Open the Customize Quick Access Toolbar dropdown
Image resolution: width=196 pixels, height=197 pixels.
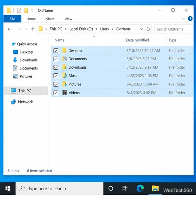pos(32,11)
